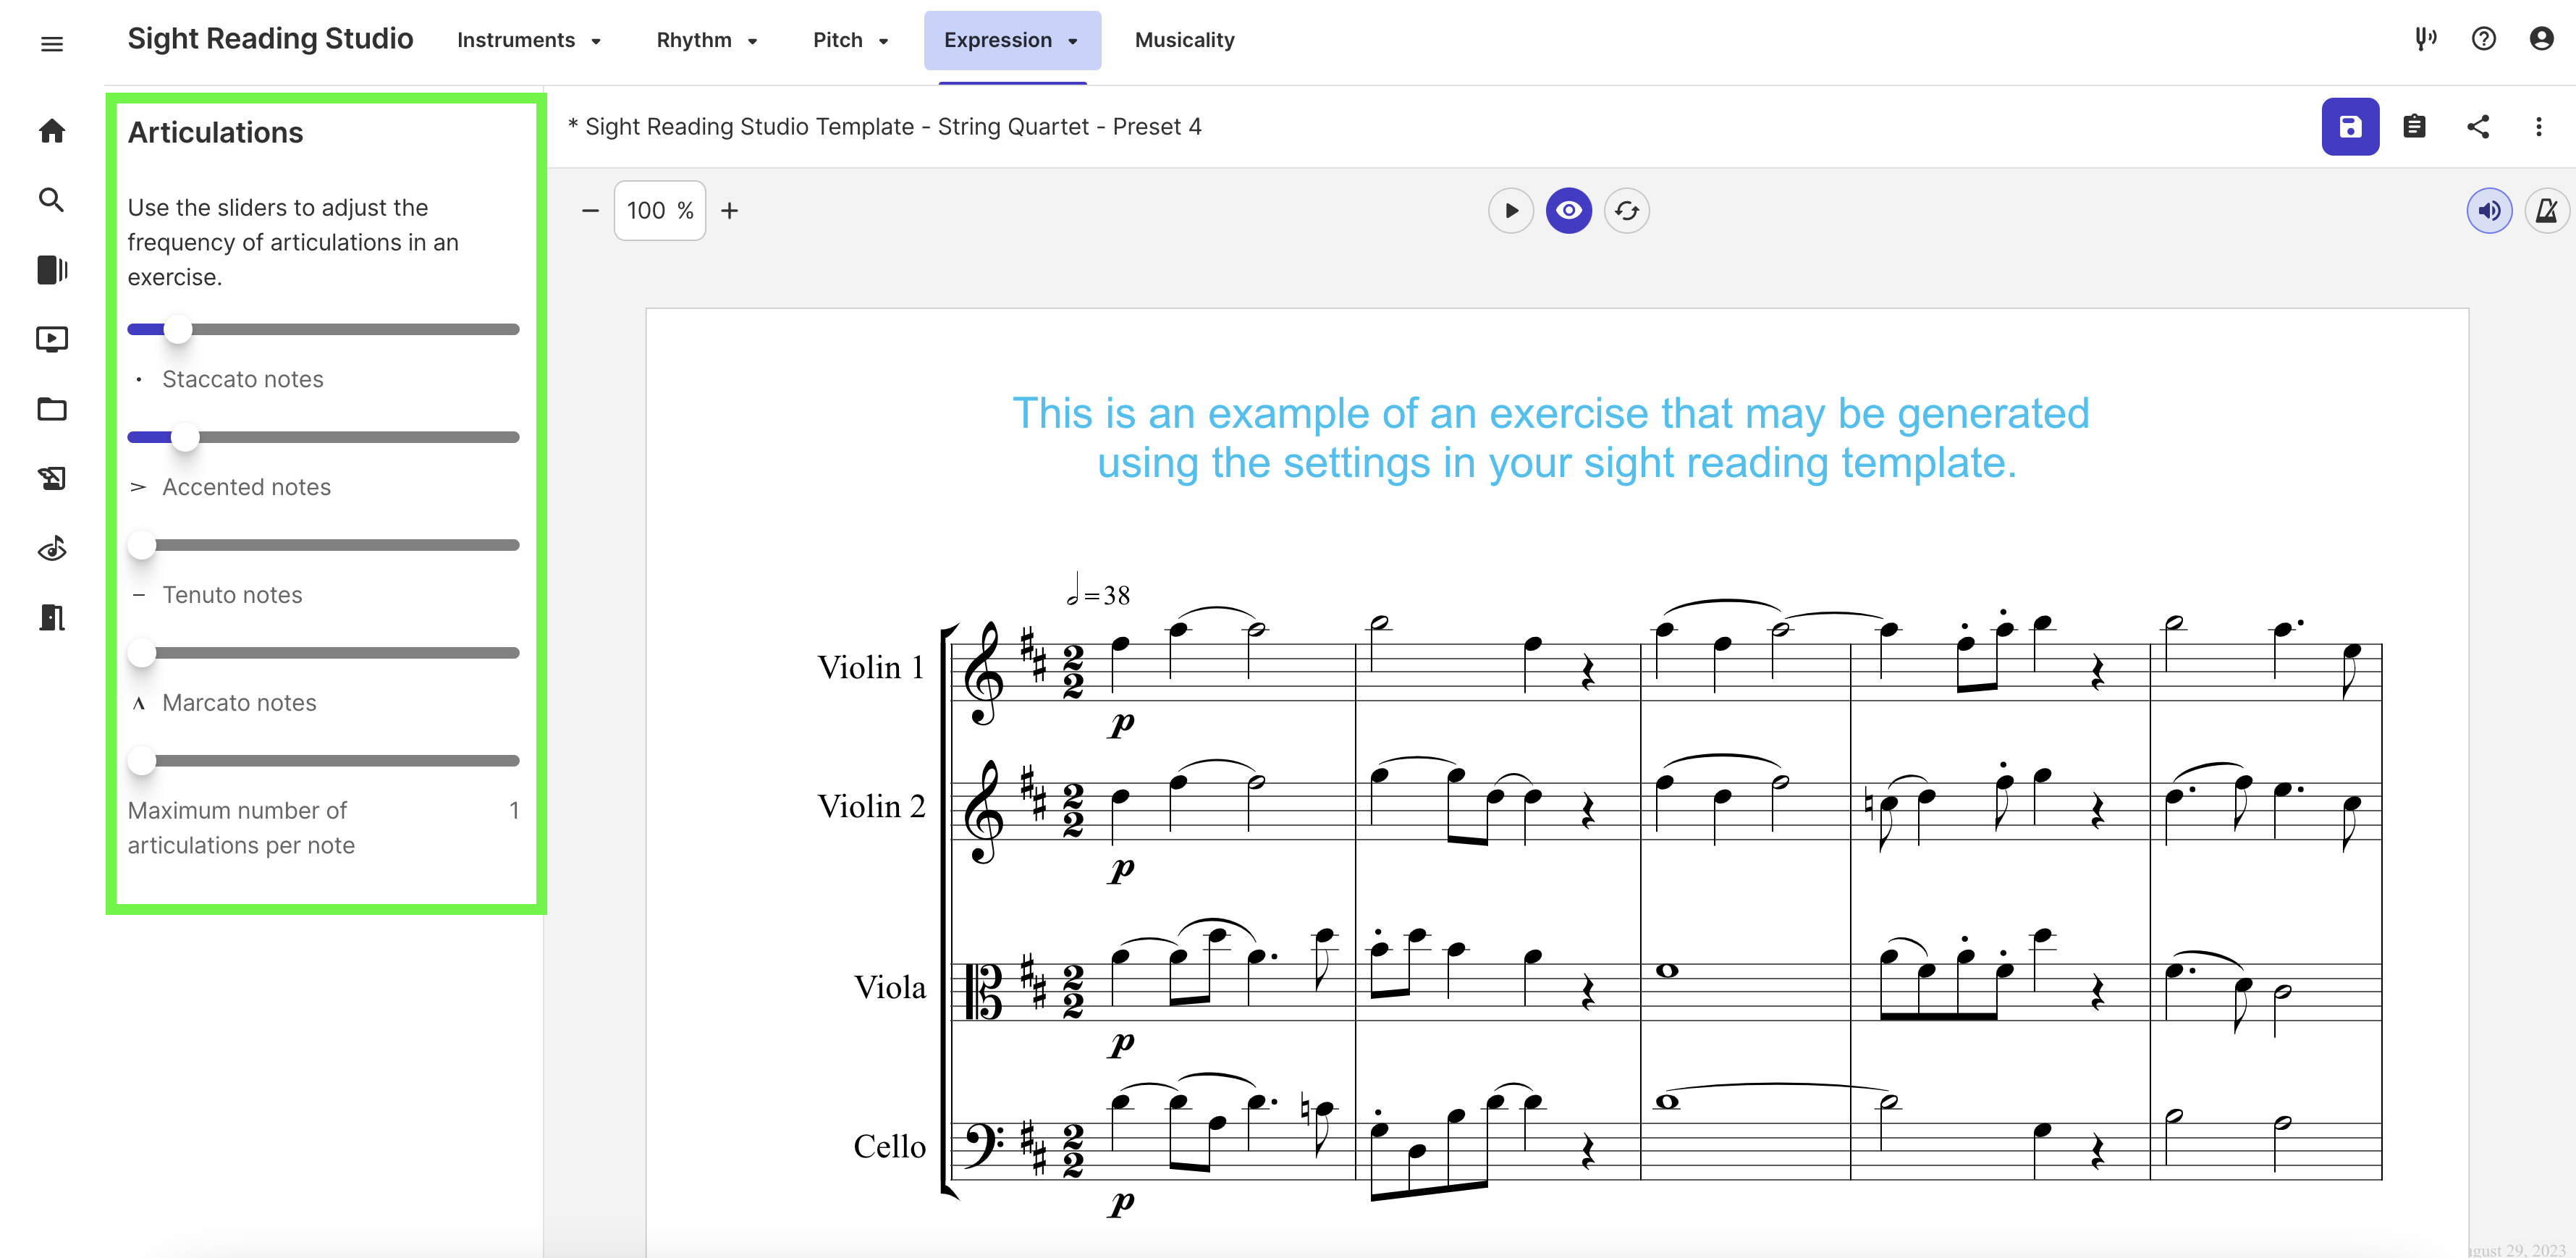Click Maximum number of articulations label
The width and height of the screenshot is (2576, 1258).
click(x=241, y=828)
